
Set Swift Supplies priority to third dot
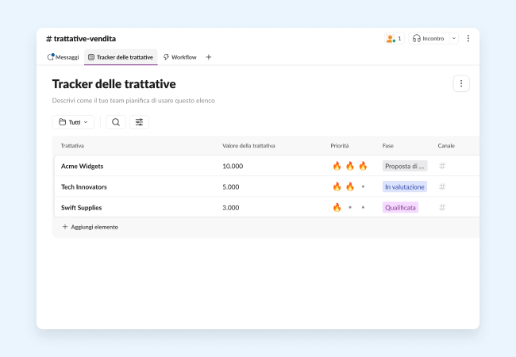[363, 207]
